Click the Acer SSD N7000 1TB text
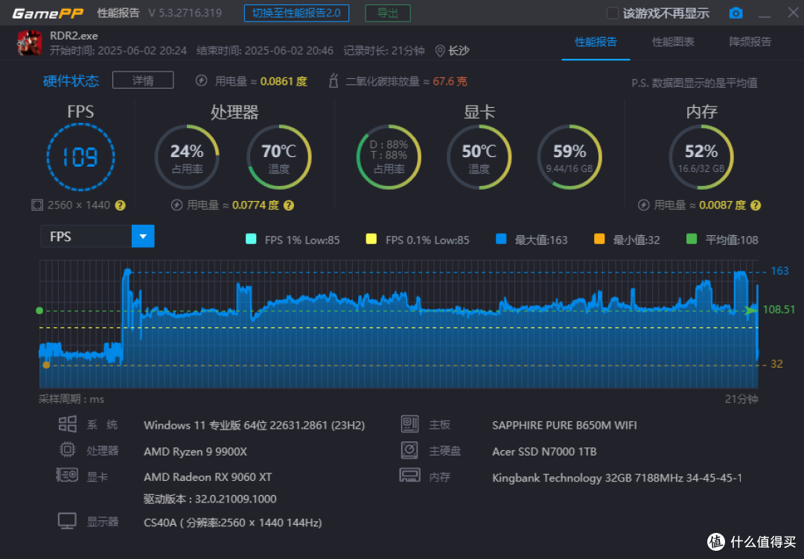This screenshot has width=804, height=559. pos(544,451)
